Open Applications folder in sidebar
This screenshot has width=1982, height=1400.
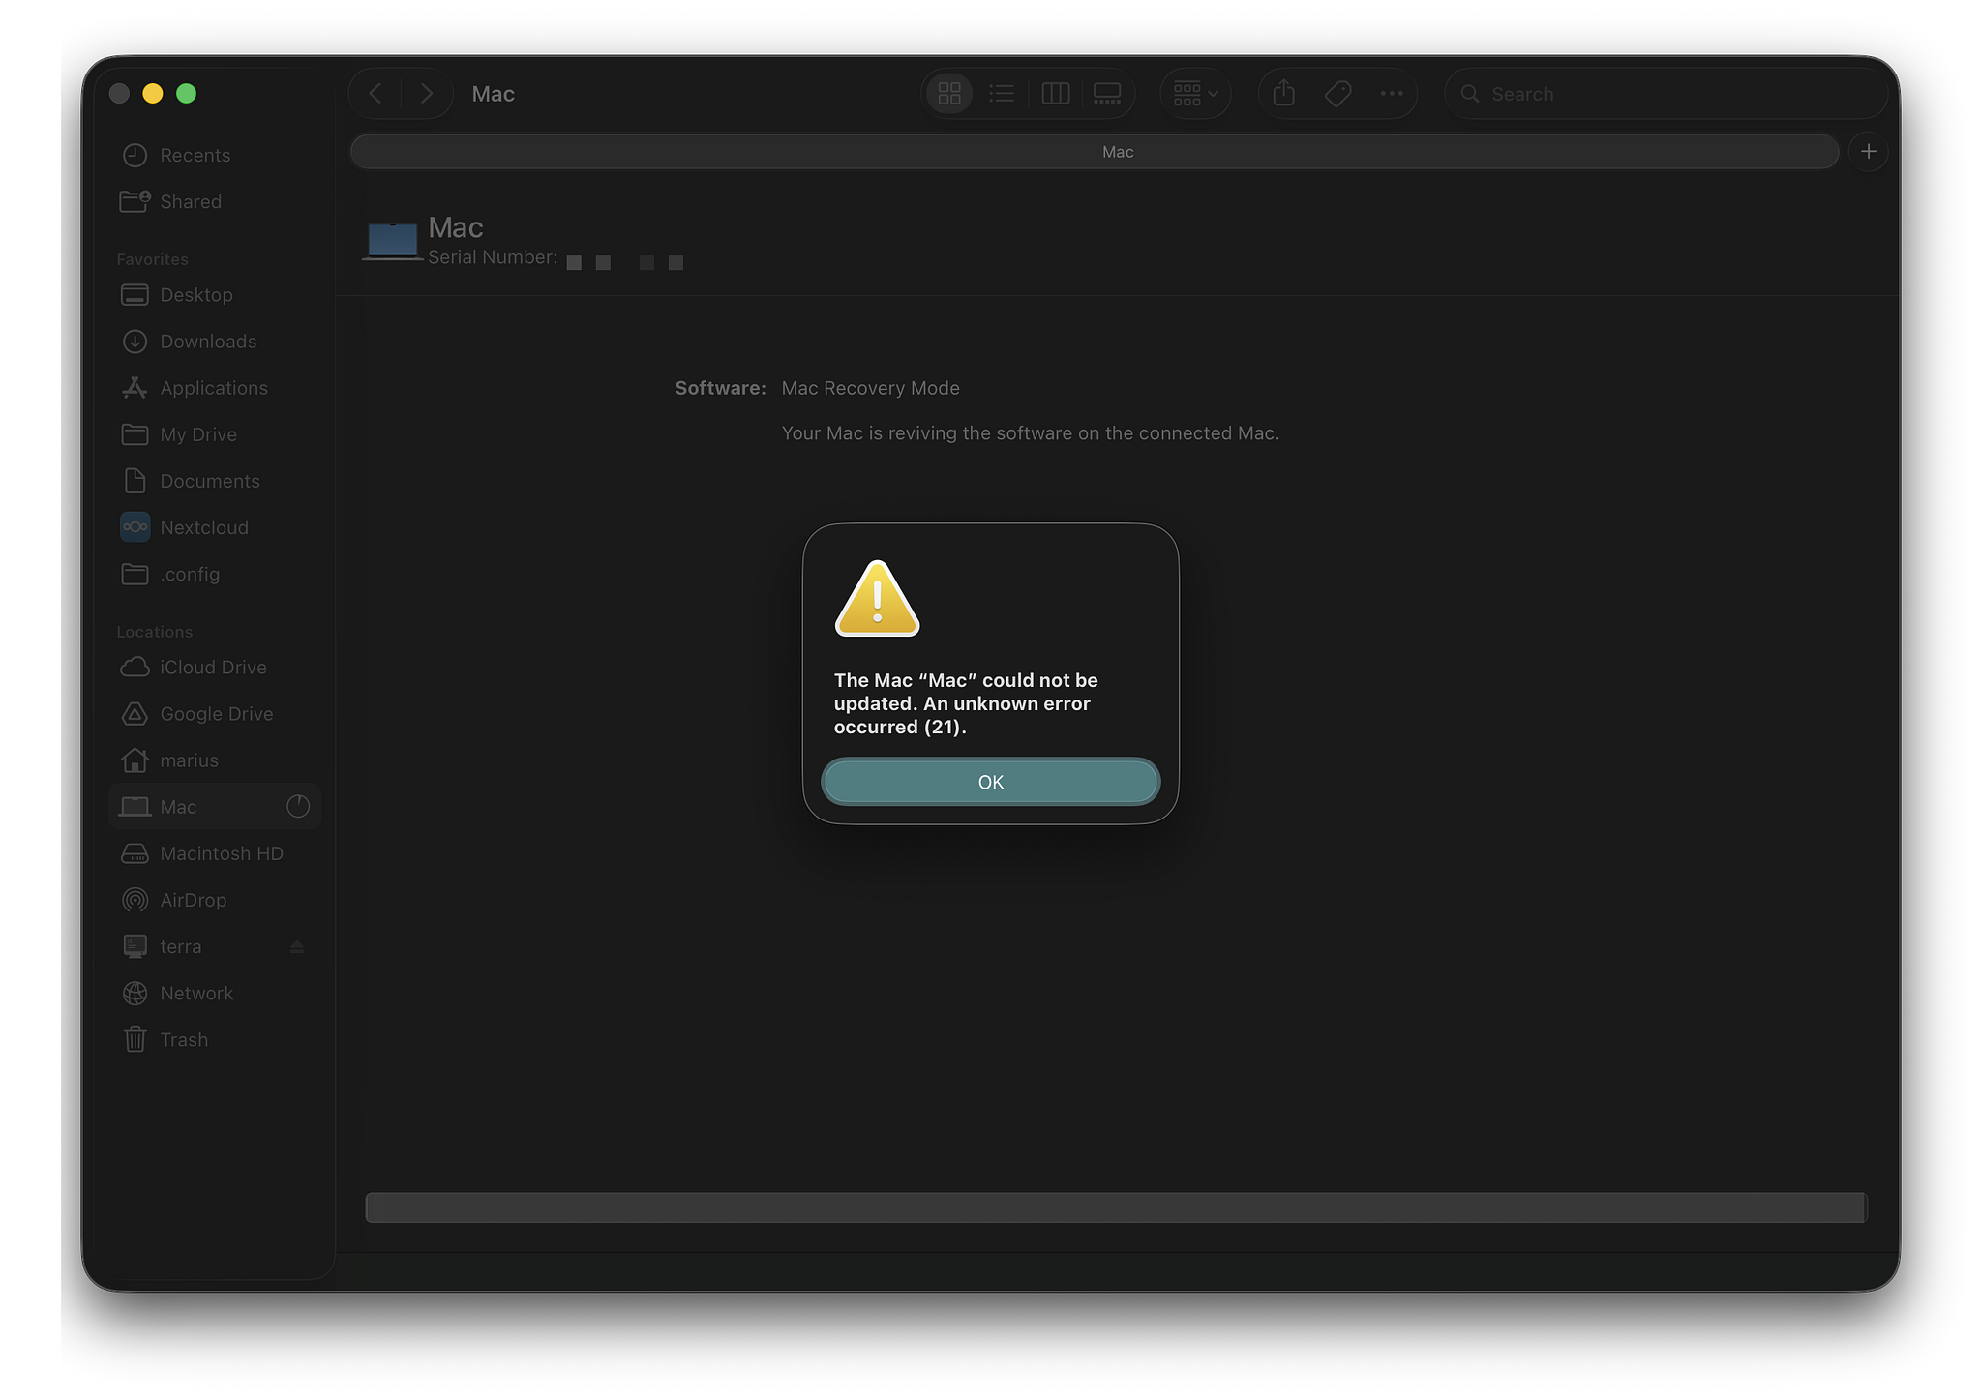click(x=213, y=388)
